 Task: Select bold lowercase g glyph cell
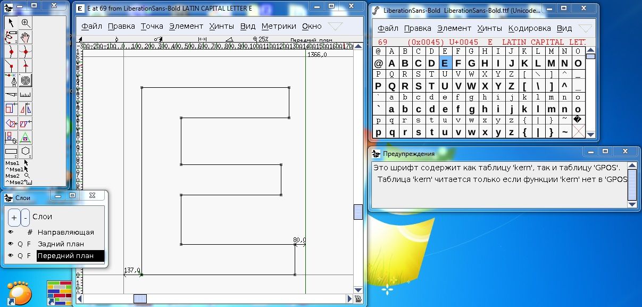[x=472, y=109]
